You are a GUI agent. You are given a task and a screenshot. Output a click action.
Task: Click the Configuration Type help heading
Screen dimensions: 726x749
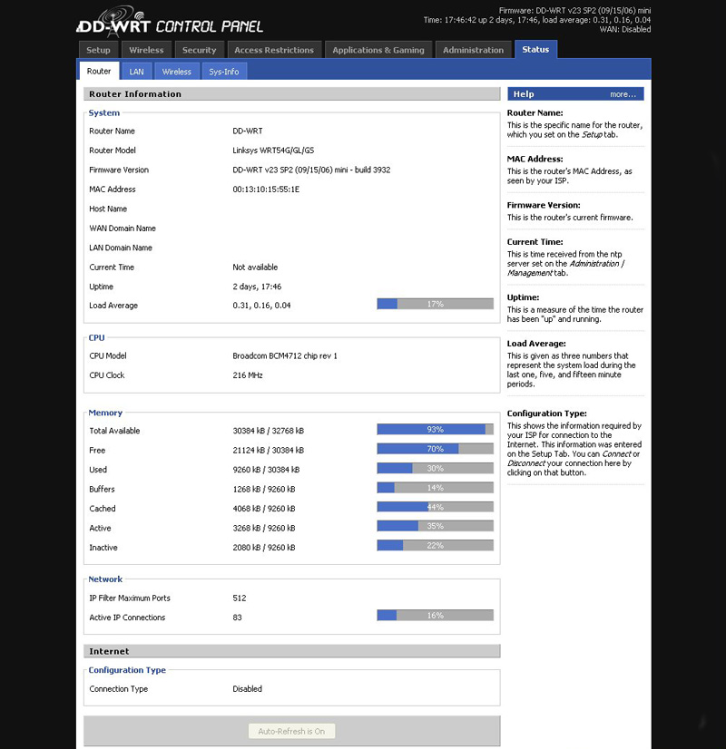point(547,413)
